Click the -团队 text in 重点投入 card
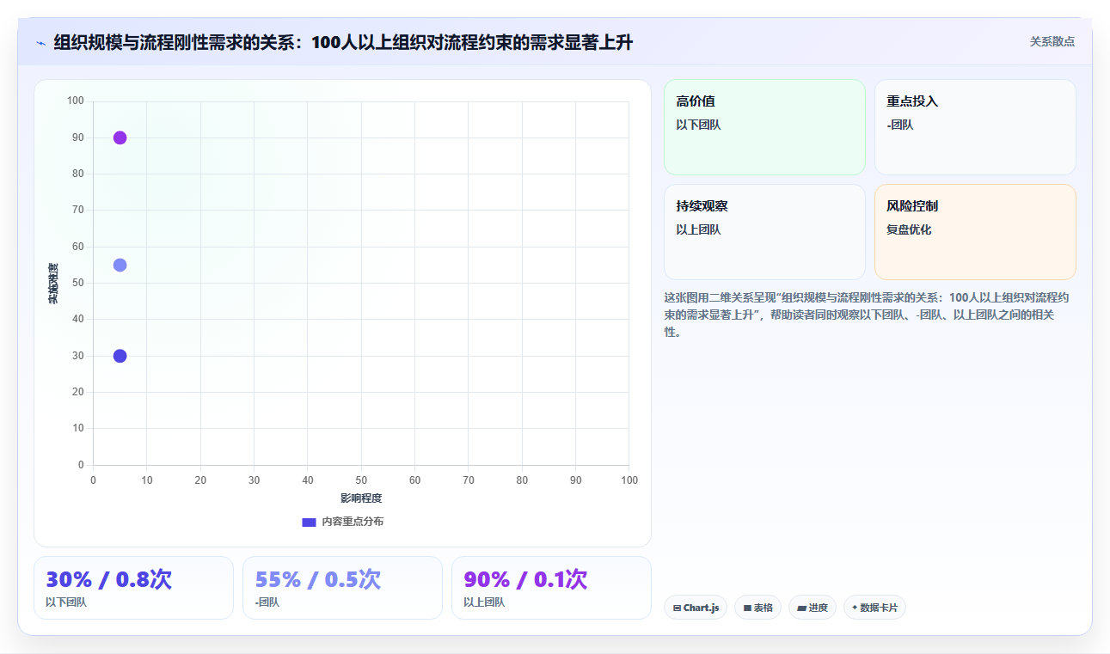The image size is (1110, 654). pos(900,125)
